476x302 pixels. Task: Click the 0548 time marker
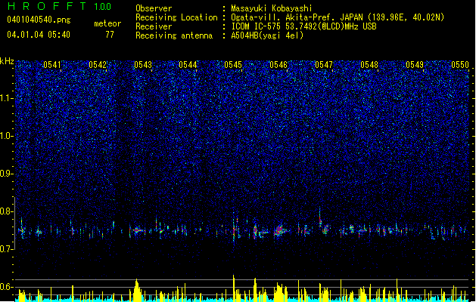click(x=369, y=65)
